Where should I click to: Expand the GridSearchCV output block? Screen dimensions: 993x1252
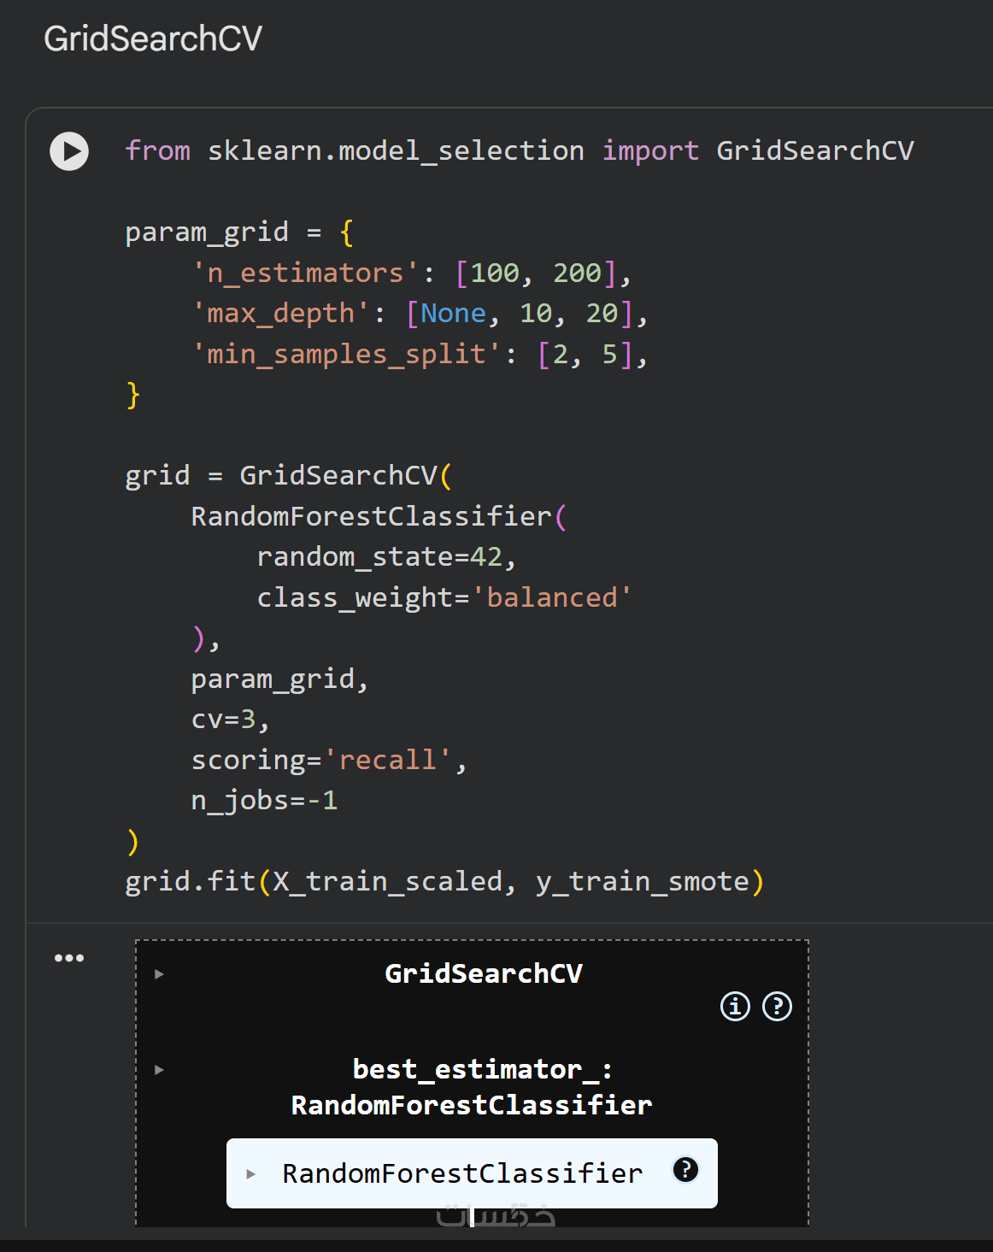coord(159,973)
